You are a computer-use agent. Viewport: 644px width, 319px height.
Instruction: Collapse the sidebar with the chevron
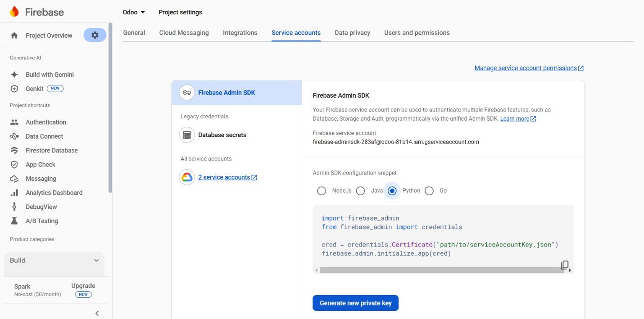coord(97,313)
